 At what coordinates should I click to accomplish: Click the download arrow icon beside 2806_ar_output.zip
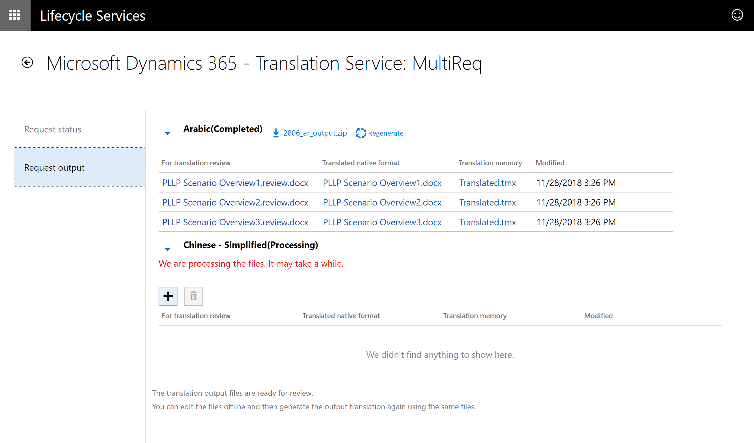click(276, 133)
